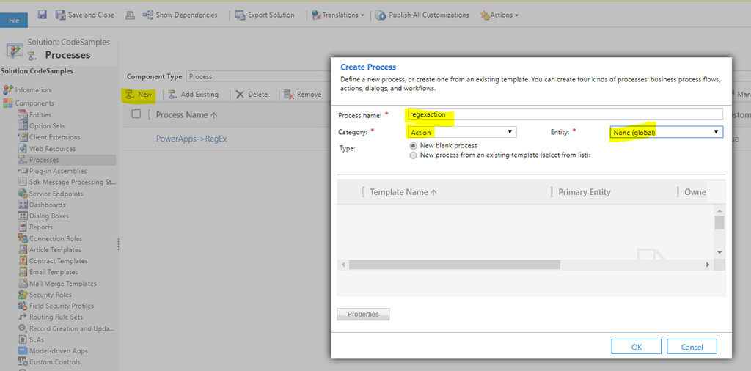
Task: Click Export Solution toolbar button
Action: tap(265, 15)
